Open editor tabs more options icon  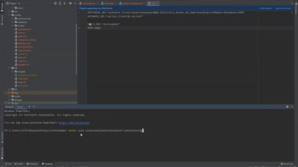tap(292, 3)
